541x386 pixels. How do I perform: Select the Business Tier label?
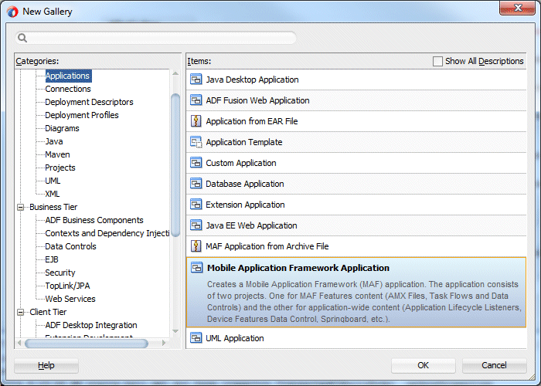click(x=53, y=207)
